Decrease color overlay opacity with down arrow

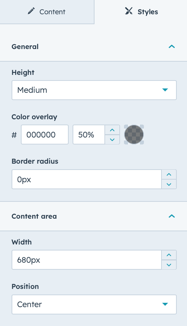pyautogui.click(x=112, y=139)
